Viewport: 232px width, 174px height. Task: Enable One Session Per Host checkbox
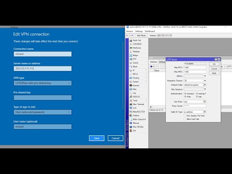(185, 116)
